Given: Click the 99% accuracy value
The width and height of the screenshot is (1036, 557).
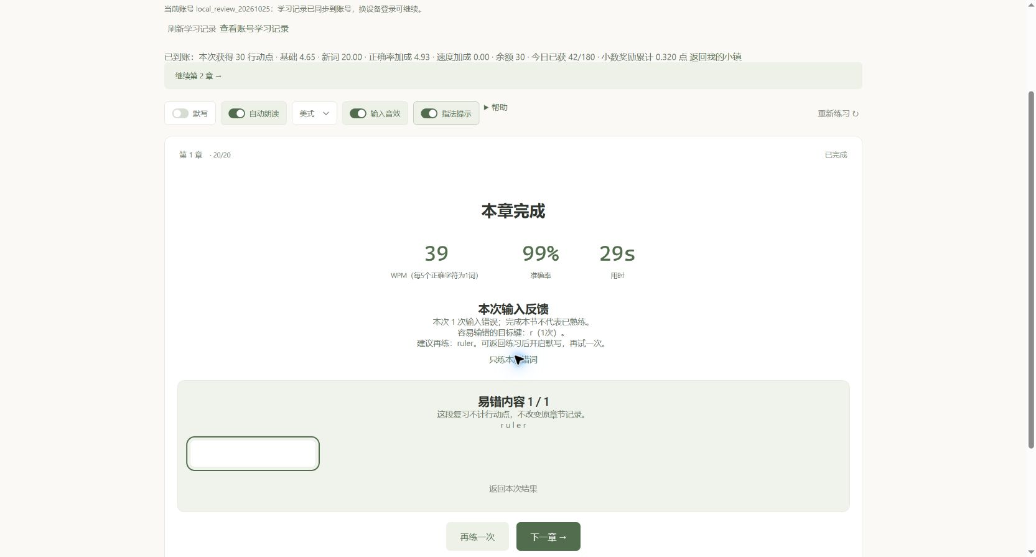Looking at the screenshot, I should click(x=541, y=253).
